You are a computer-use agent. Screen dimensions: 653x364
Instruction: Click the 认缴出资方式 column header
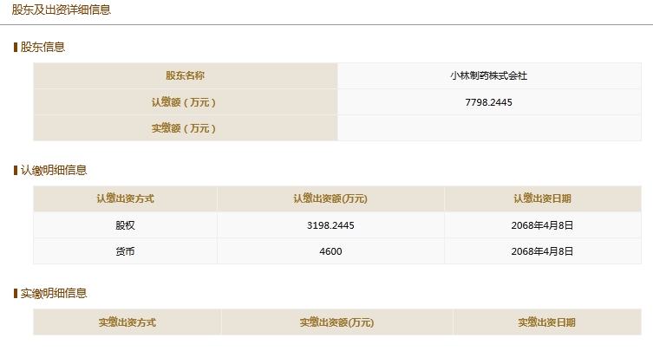(x=126, y=198)
